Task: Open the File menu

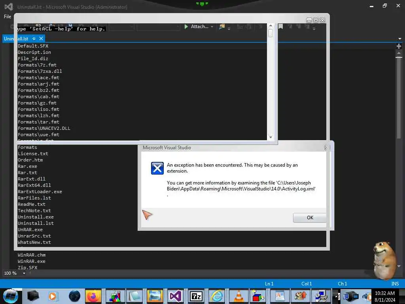Action: pyautogui.click(x=8, y=17)
